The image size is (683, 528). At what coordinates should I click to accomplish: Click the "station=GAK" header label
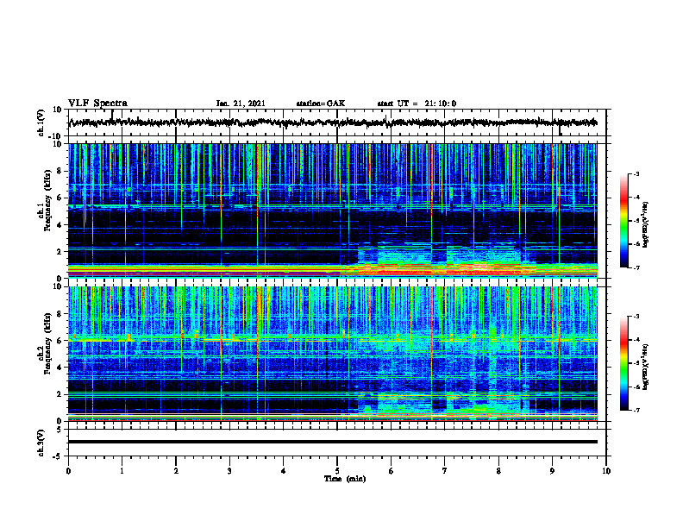pos(321,104)
